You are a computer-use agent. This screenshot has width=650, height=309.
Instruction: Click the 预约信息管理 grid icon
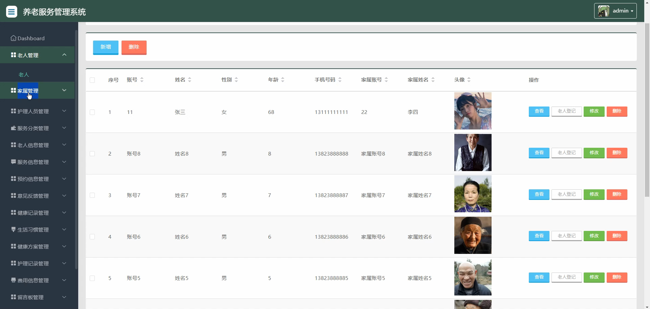click(14, 179)
